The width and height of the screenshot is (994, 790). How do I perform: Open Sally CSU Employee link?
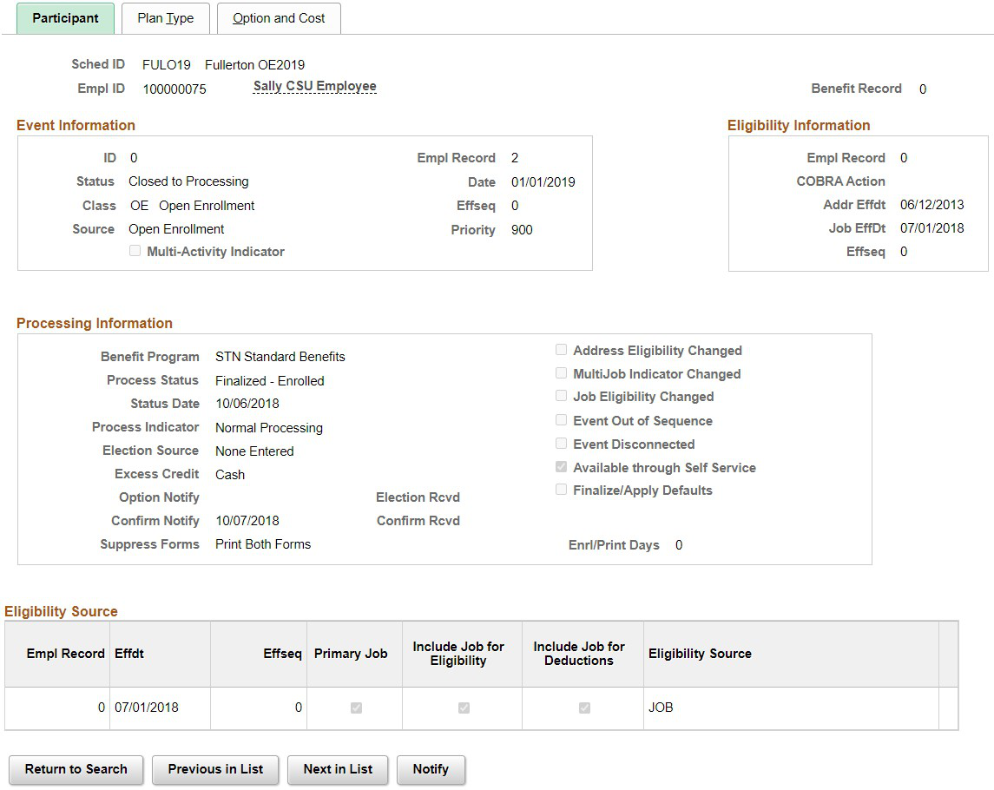tap(314, 86)
